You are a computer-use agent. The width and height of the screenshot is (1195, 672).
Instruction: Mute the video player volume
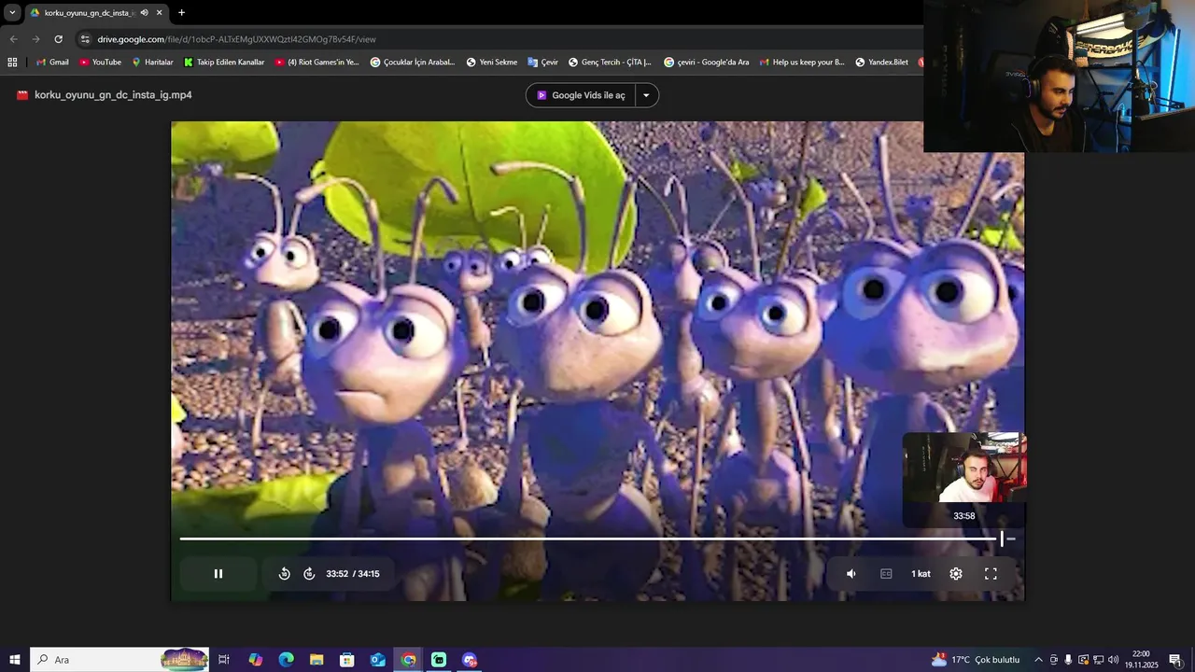point(851,574)
